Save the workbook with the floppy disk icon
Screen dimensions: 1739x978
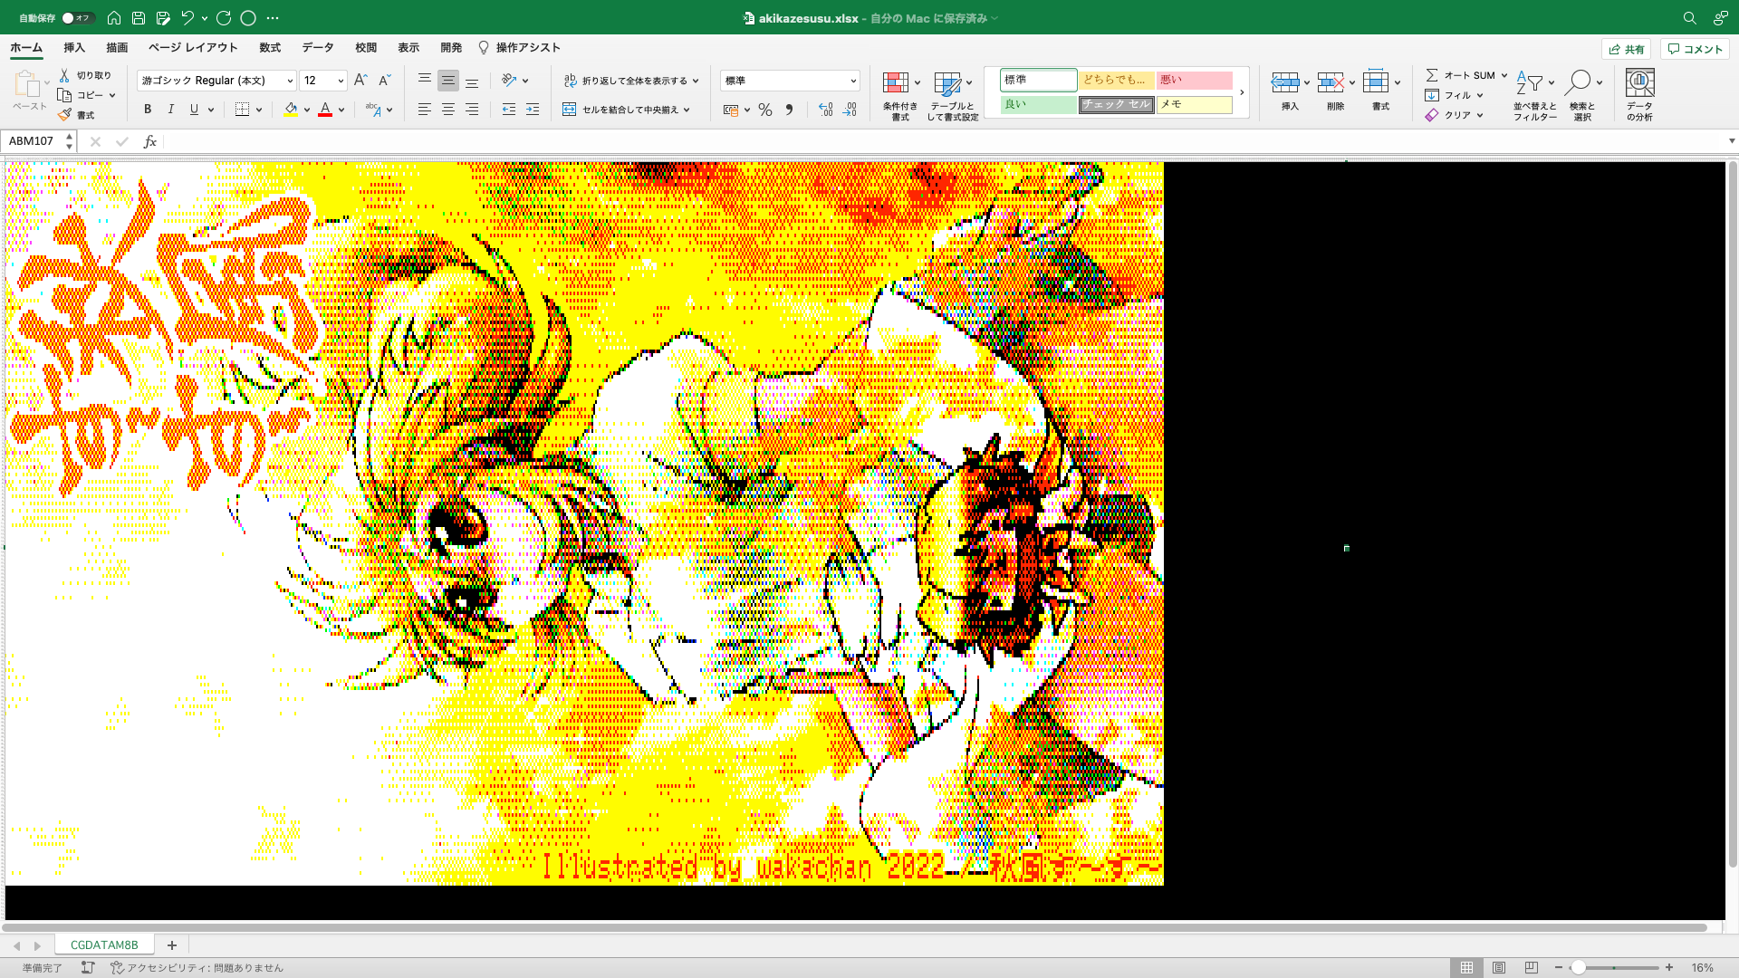139,18
